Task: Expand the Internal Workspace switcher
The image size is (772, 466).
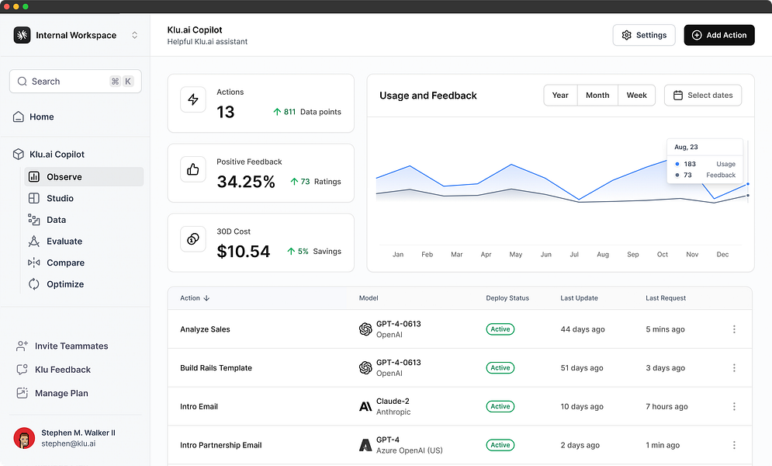Action: 134,35
